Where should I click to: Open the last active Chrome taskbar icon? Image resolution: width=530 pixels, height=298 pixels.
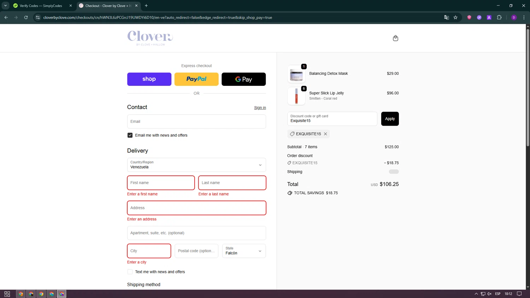(62, 294)
